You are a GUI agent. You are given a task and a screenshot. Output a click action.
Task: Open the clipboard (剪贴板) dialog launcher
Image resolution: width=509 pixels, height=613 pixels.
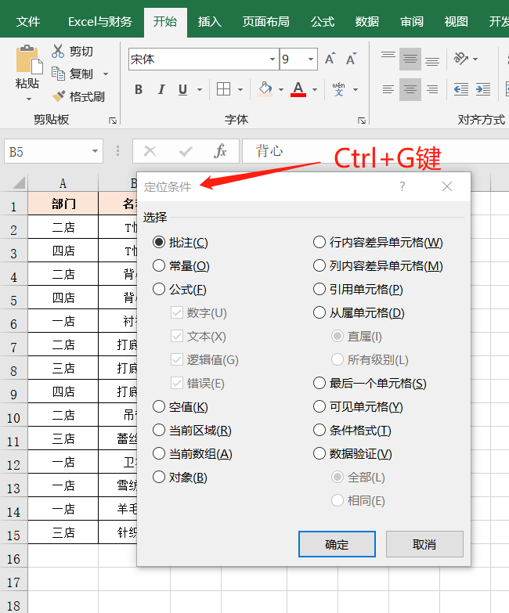113,121
